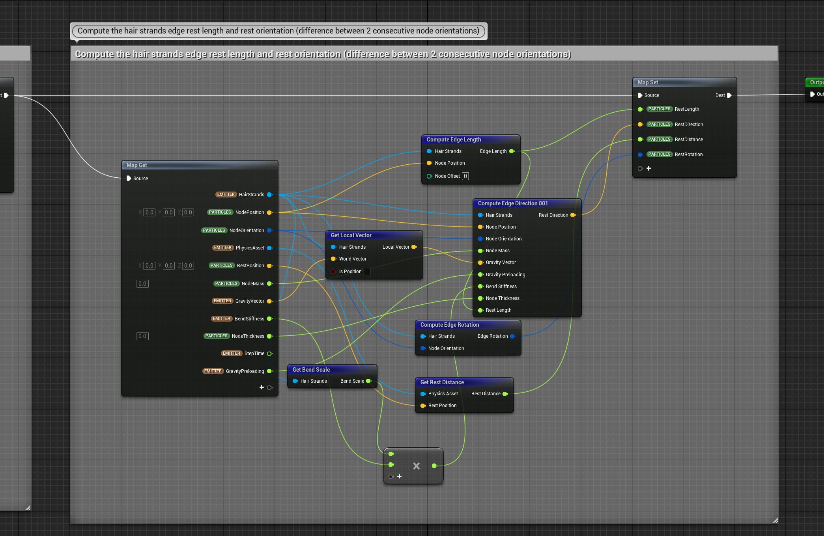Click the Node Offset value field
The image size is (824, 536).
click(465, 176)
